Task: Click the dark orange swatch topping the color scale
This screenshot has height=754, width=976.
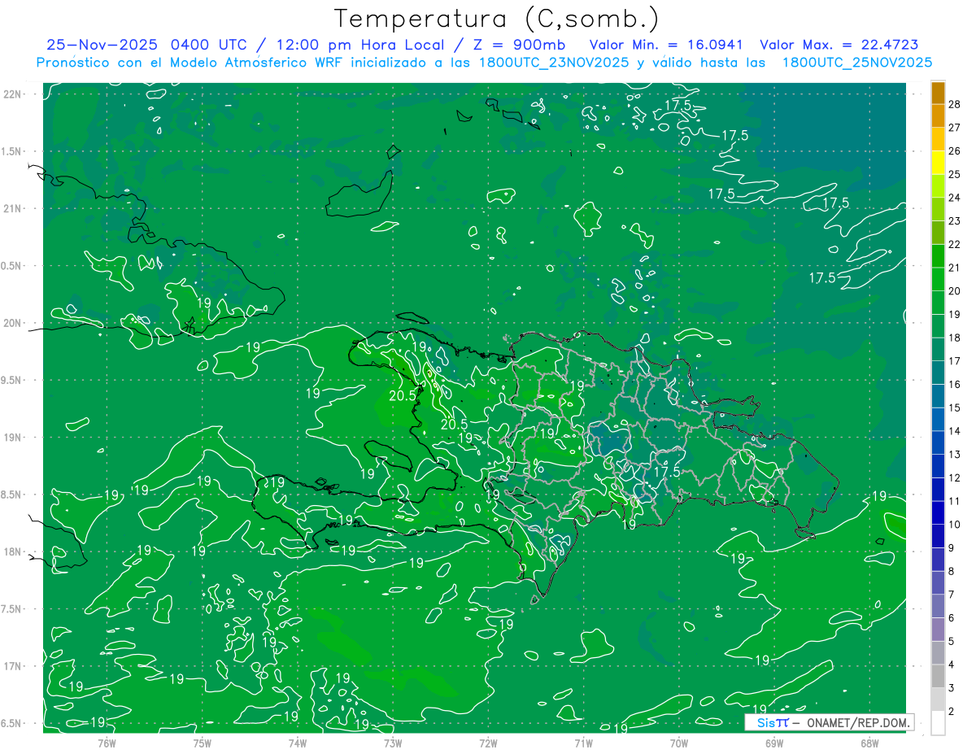Action: click(938, 93)
